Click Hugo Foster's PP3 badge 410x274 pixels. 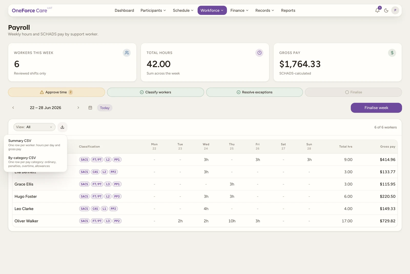pos(117,196)
